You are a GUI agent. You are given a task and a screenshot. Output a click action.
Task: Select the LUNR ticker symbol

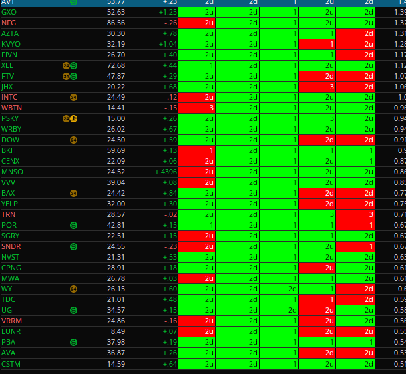pyautogui.click(x=11, y=331)
